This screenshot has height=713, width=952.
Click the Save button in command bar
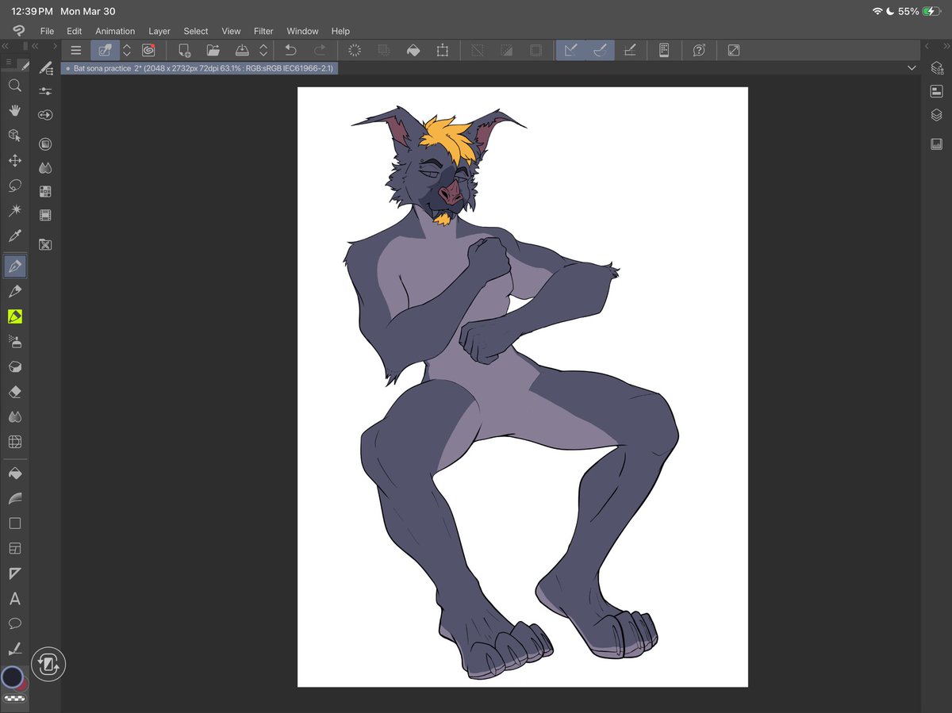click(x=243, y=50)
